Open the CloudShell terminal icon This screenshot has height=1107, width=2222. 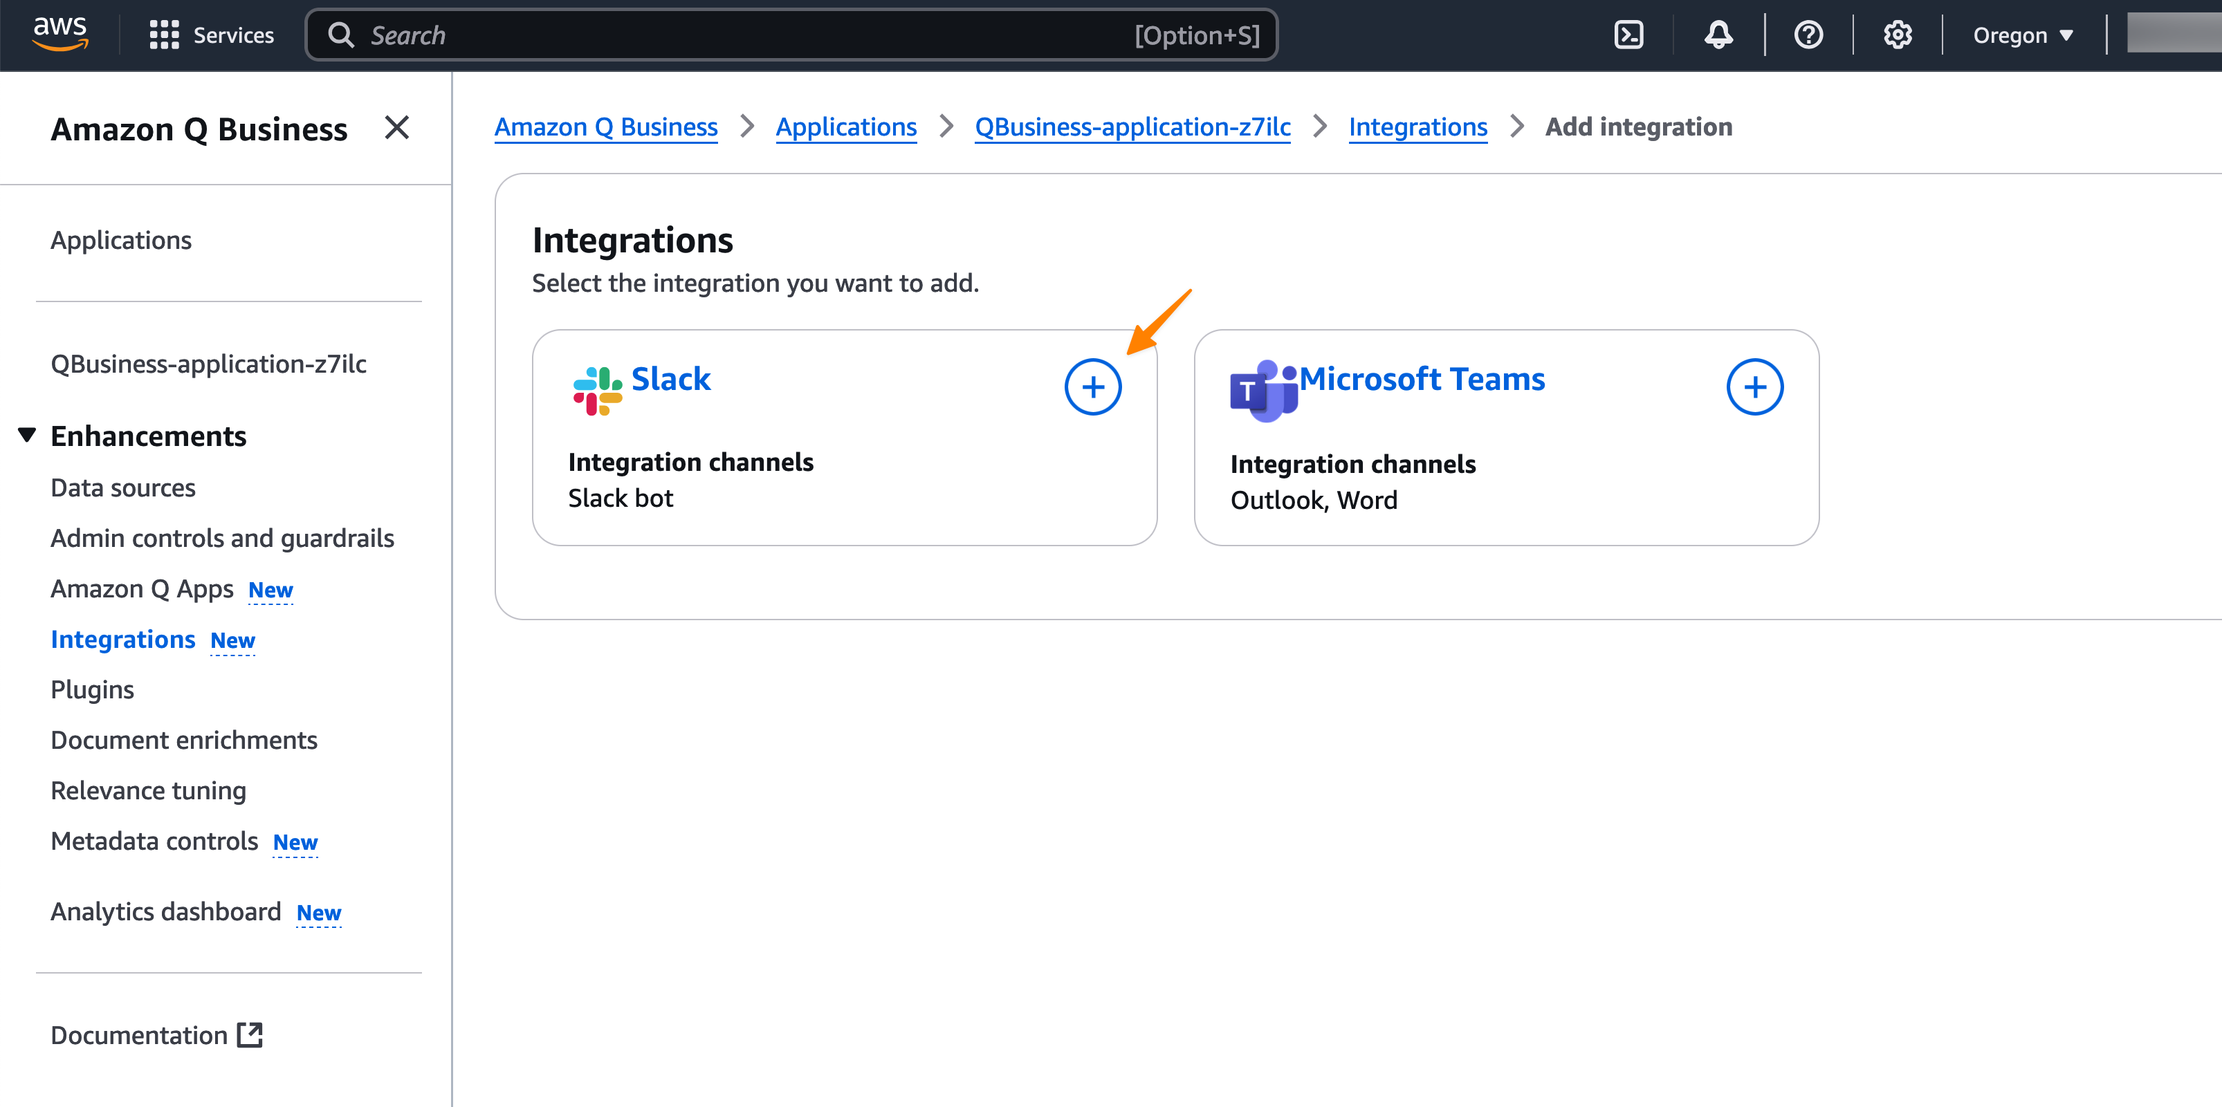tap(1628, 35)
